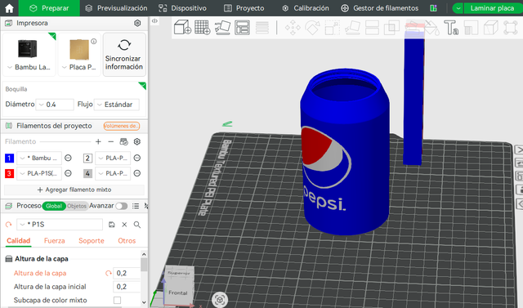Open the Diámetro 0.4 nozzle dropdown
The image size is (523, 308).
click(x=55, y=105)
